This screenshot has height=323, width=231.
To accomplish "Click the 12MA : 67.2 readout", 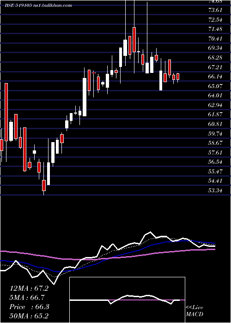I will tap(29, 288).
